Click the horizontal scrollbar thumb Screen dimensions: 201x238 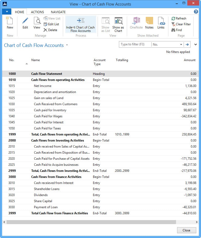tap(91, 222)
